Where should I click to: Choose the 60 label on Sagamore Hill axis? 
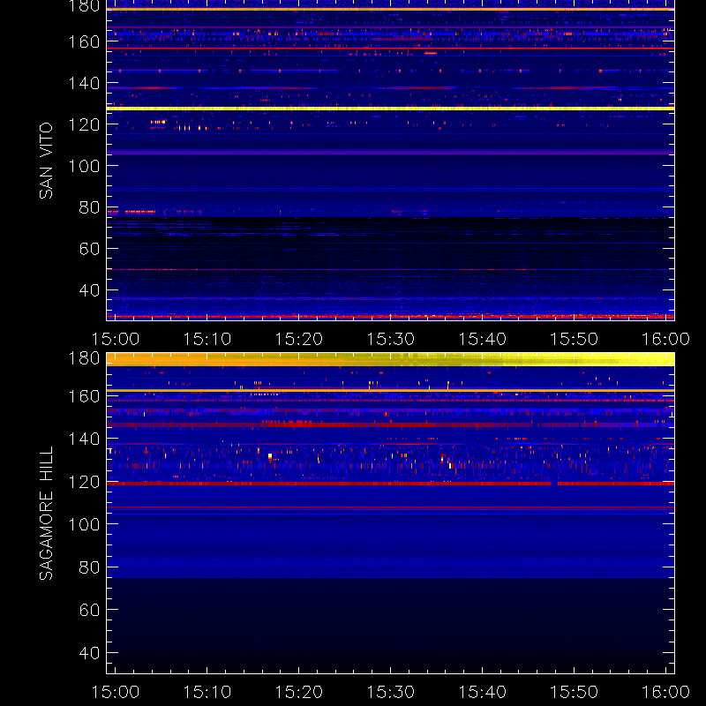[x=89, y=610]
